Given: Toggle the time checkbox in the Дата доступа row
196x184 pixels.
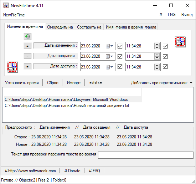Looking at the screenshot, I should [x=165, y=67].
